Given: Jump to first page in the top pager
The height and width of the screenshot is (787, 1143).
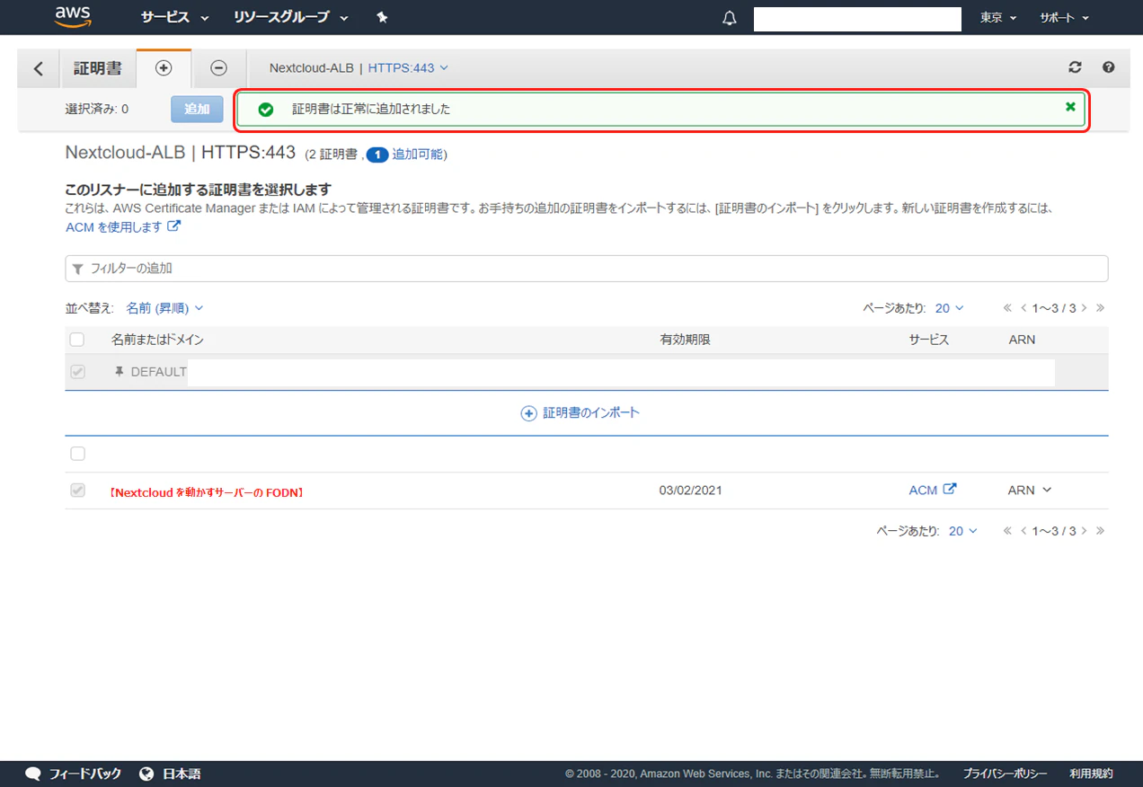Looking at the screenshot, I should pyautogui.click(x=1007, y=308).
